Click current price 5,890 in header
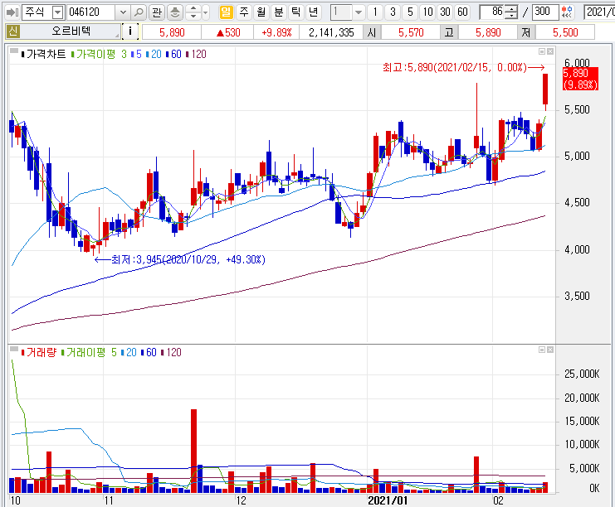The height and width of the screenshot is (507, 615). [172, 32]
